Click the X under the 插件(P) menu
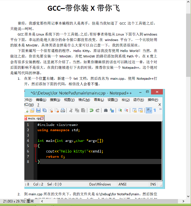 point(160,105)
